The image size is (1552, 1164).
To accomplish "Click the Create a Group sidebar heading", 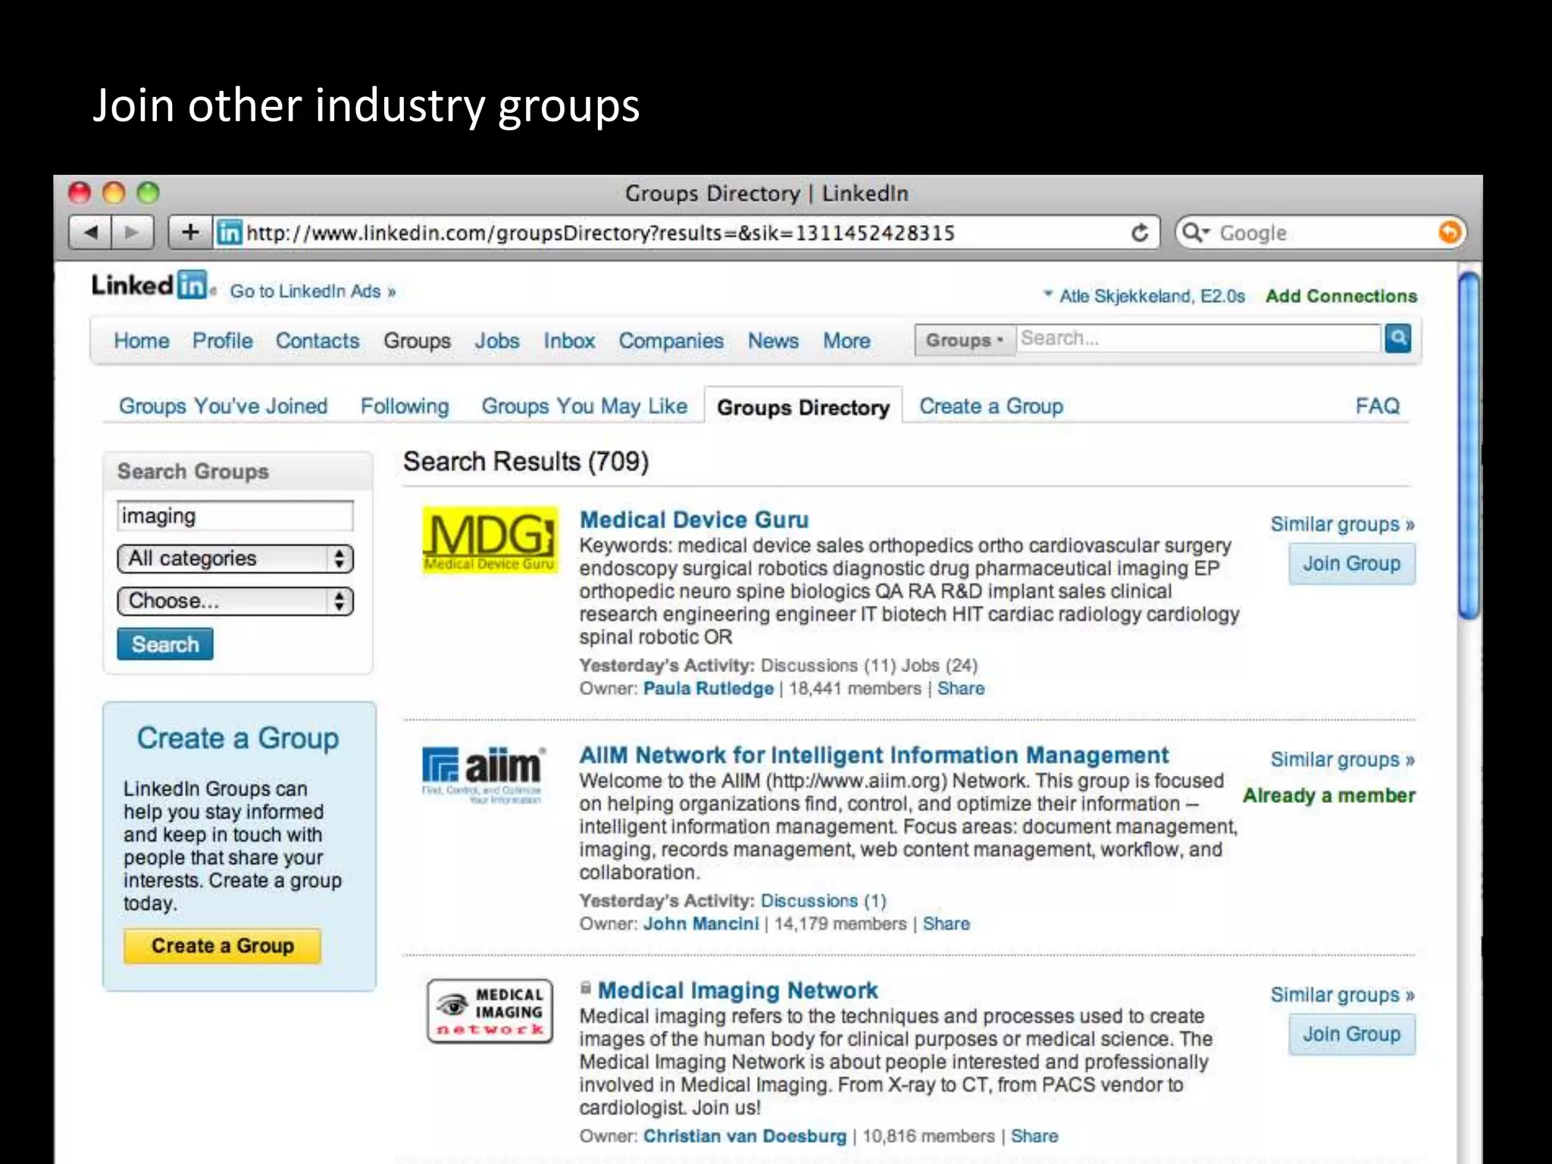I will (238, 738).
